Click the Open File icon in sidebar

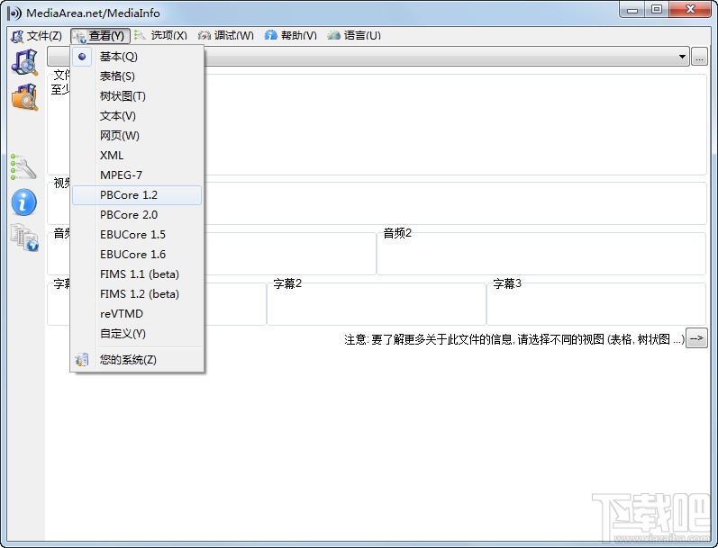(x=24, y=62)
